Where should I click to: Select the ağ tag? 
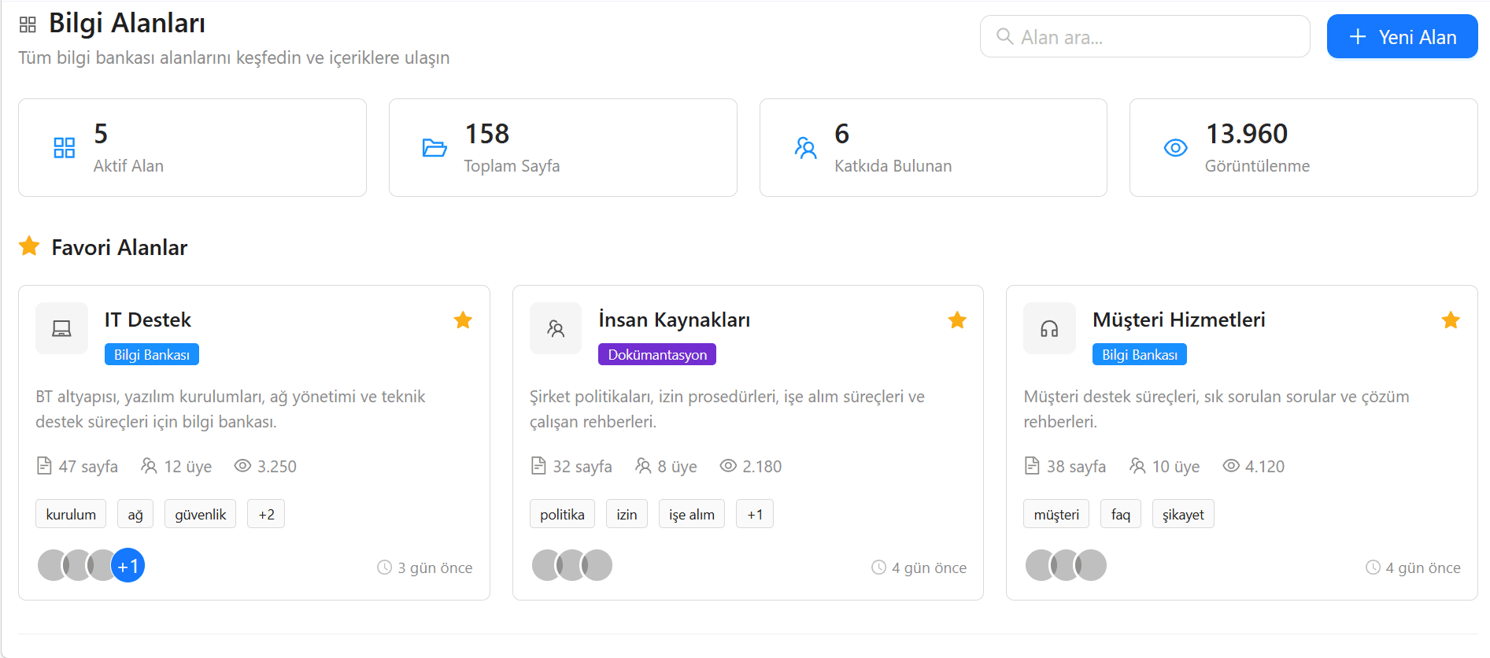[x=135, y=514]
